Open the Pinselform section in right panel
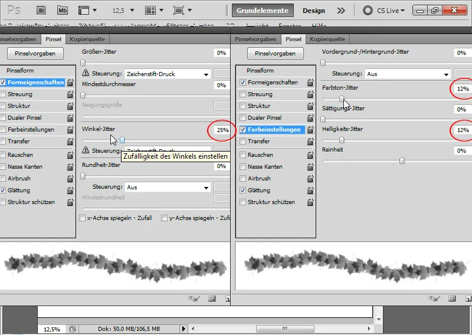Viewport: 472px width, 335px height. click(x=260, y=70)
